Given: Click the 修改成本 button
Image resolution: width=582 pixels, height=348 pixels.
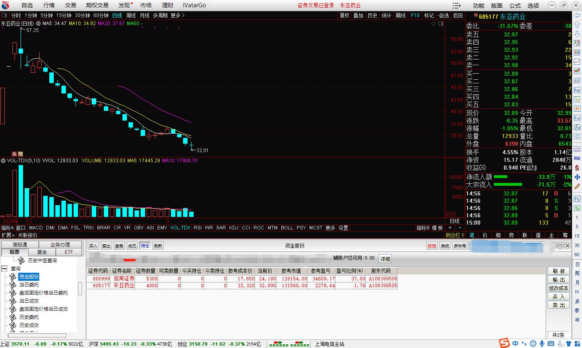Looking at the screenshot, I should (x=559, y=288).
